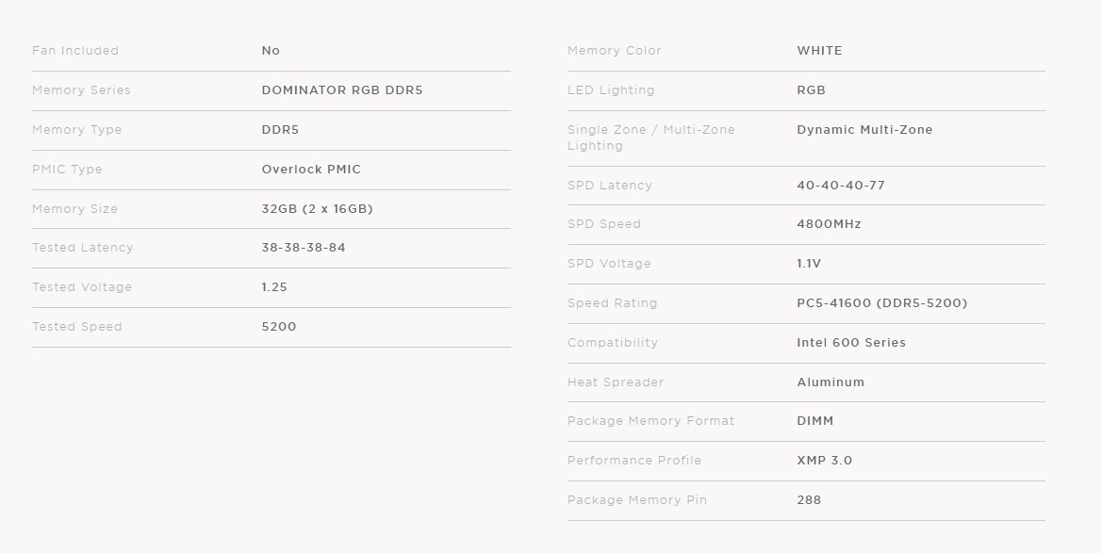Click the Memory Color value WHITE
This screenshot has width=1102, height=553.
819,51
